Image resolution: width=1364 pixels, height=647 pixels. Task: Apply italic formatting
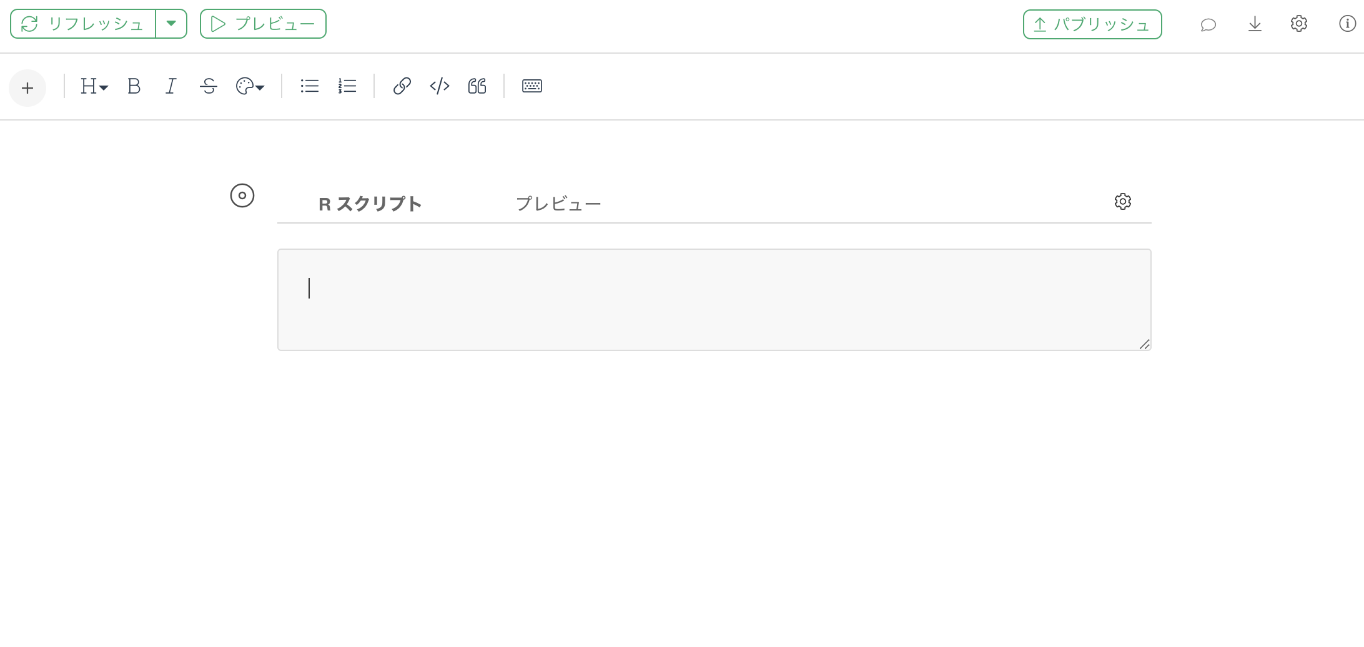tap(170, 86)
